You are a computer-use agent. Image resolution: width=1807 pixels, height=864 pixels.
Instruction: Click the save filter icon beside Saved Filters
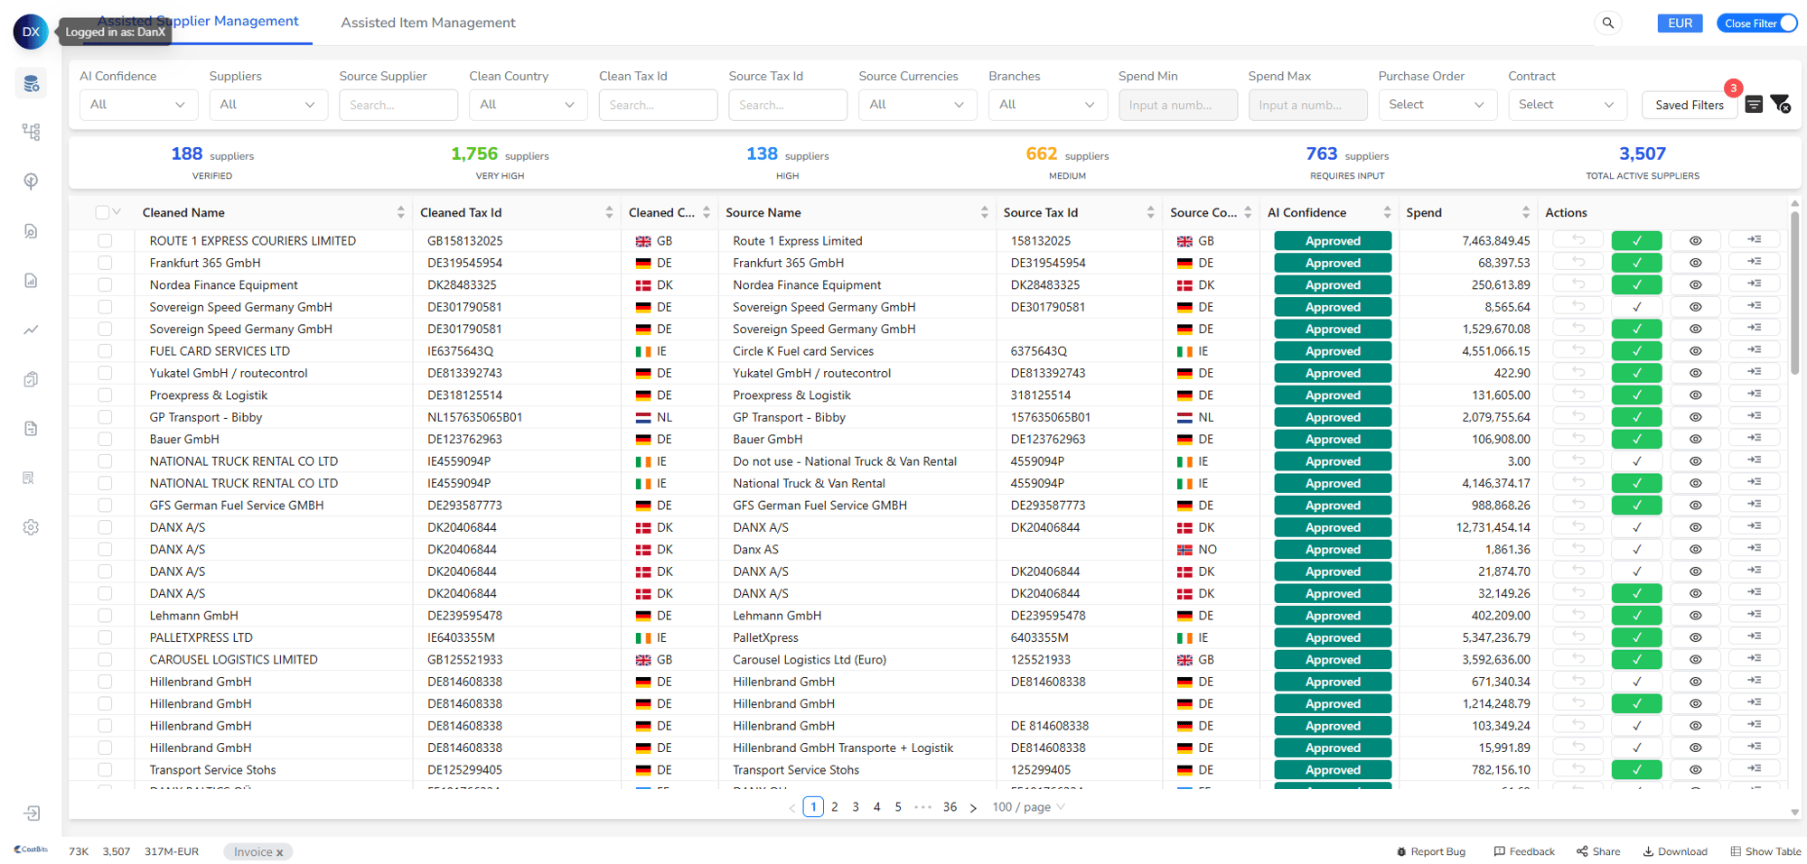pyautogui.click(x=1754, y=105)
